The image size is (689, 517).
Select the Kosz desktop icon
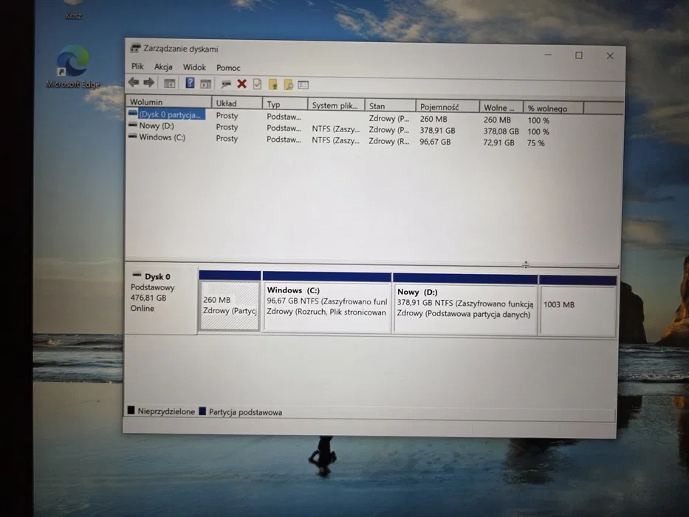point(73,10)
